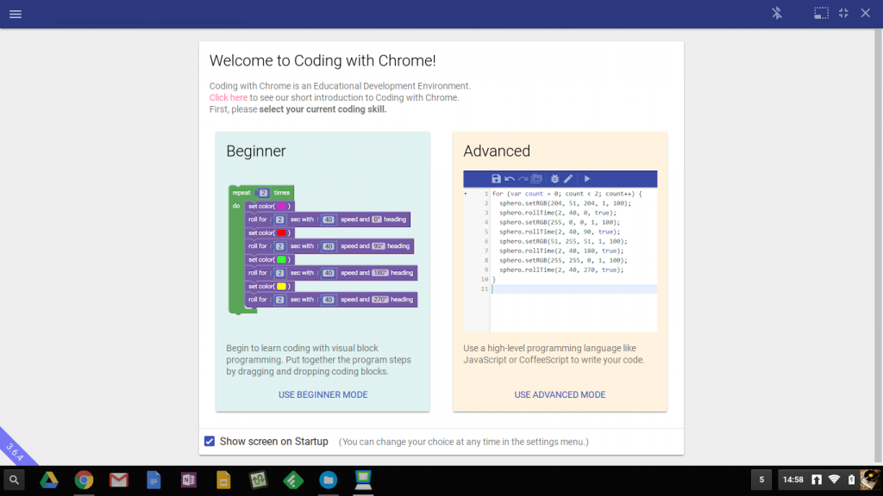883x496 pixels.
Task: Click here to see the introduction
Action: pyautogui.click(x=228, y=97)
